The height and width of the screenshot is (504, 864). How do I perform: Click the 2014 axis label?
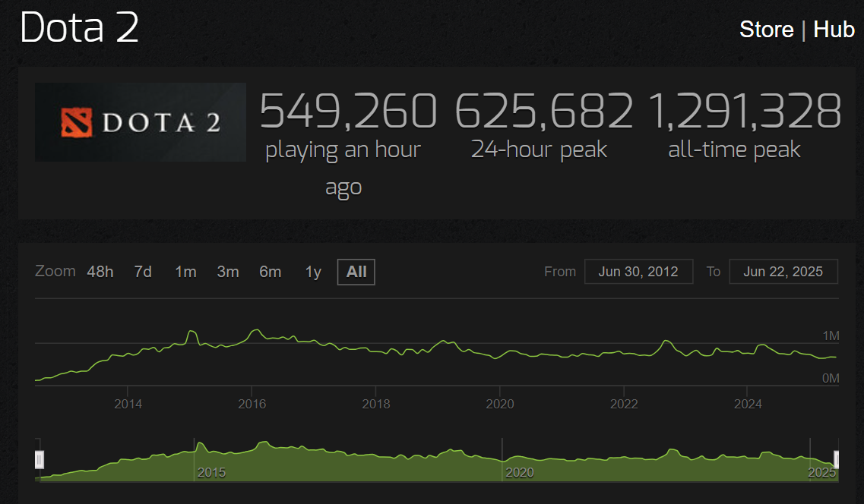(x=128, y=404)
